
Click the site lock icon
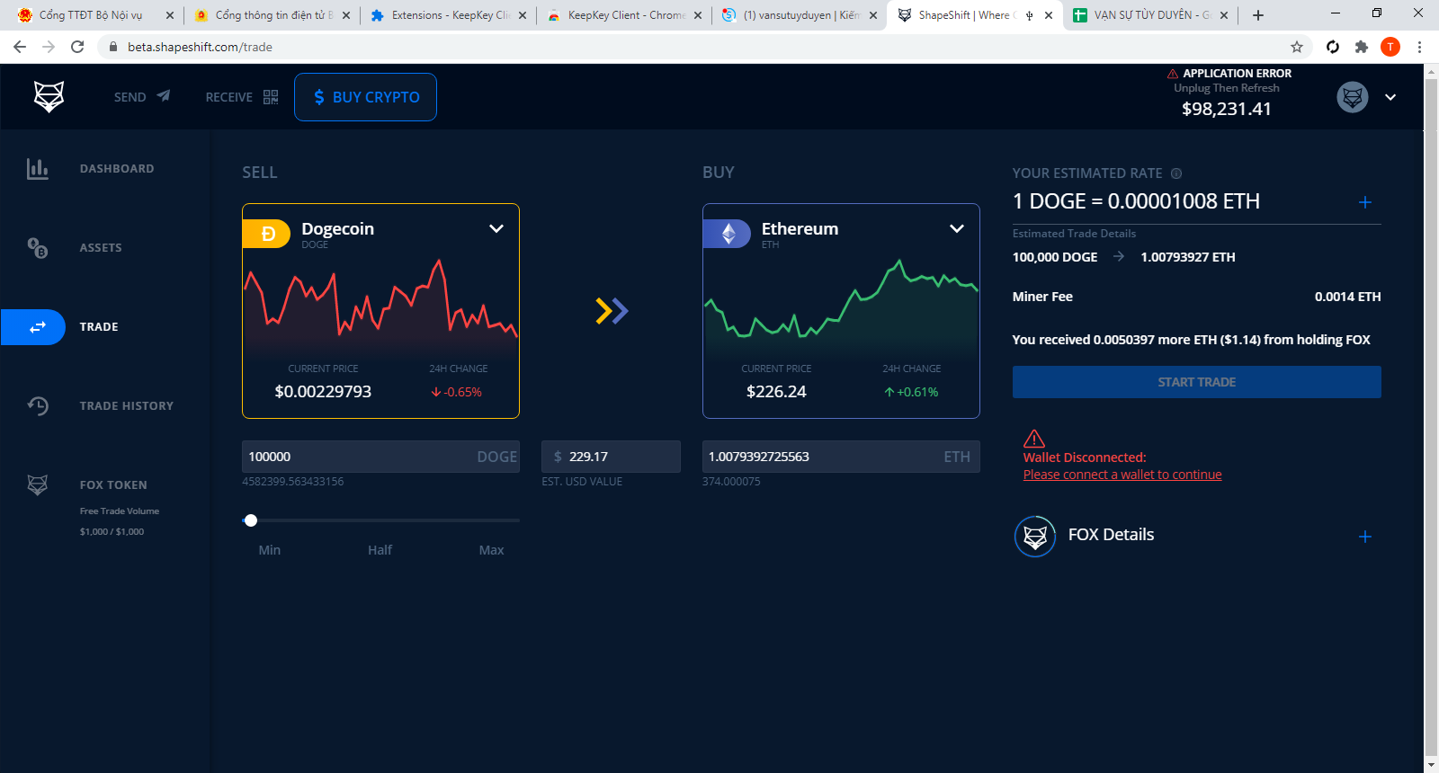pyautogui.click(x=112, y=47)
